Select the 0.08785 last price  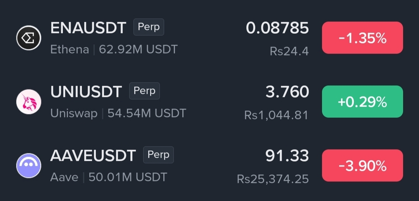tap(277, 28)
